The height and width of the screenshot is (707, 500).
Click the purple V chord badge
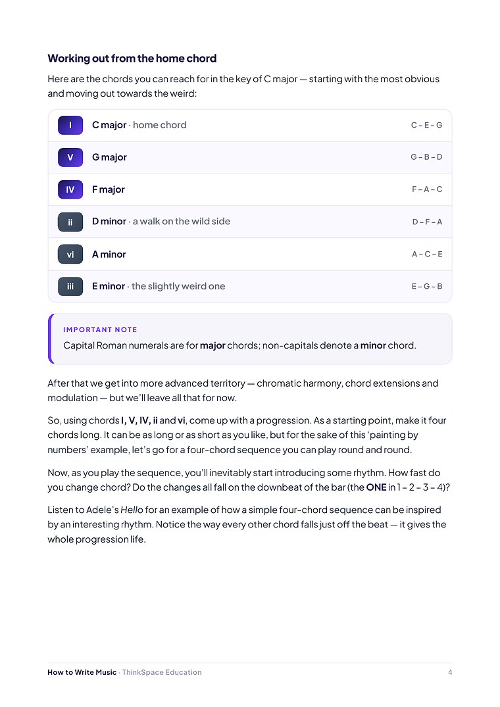pos(70,157)
